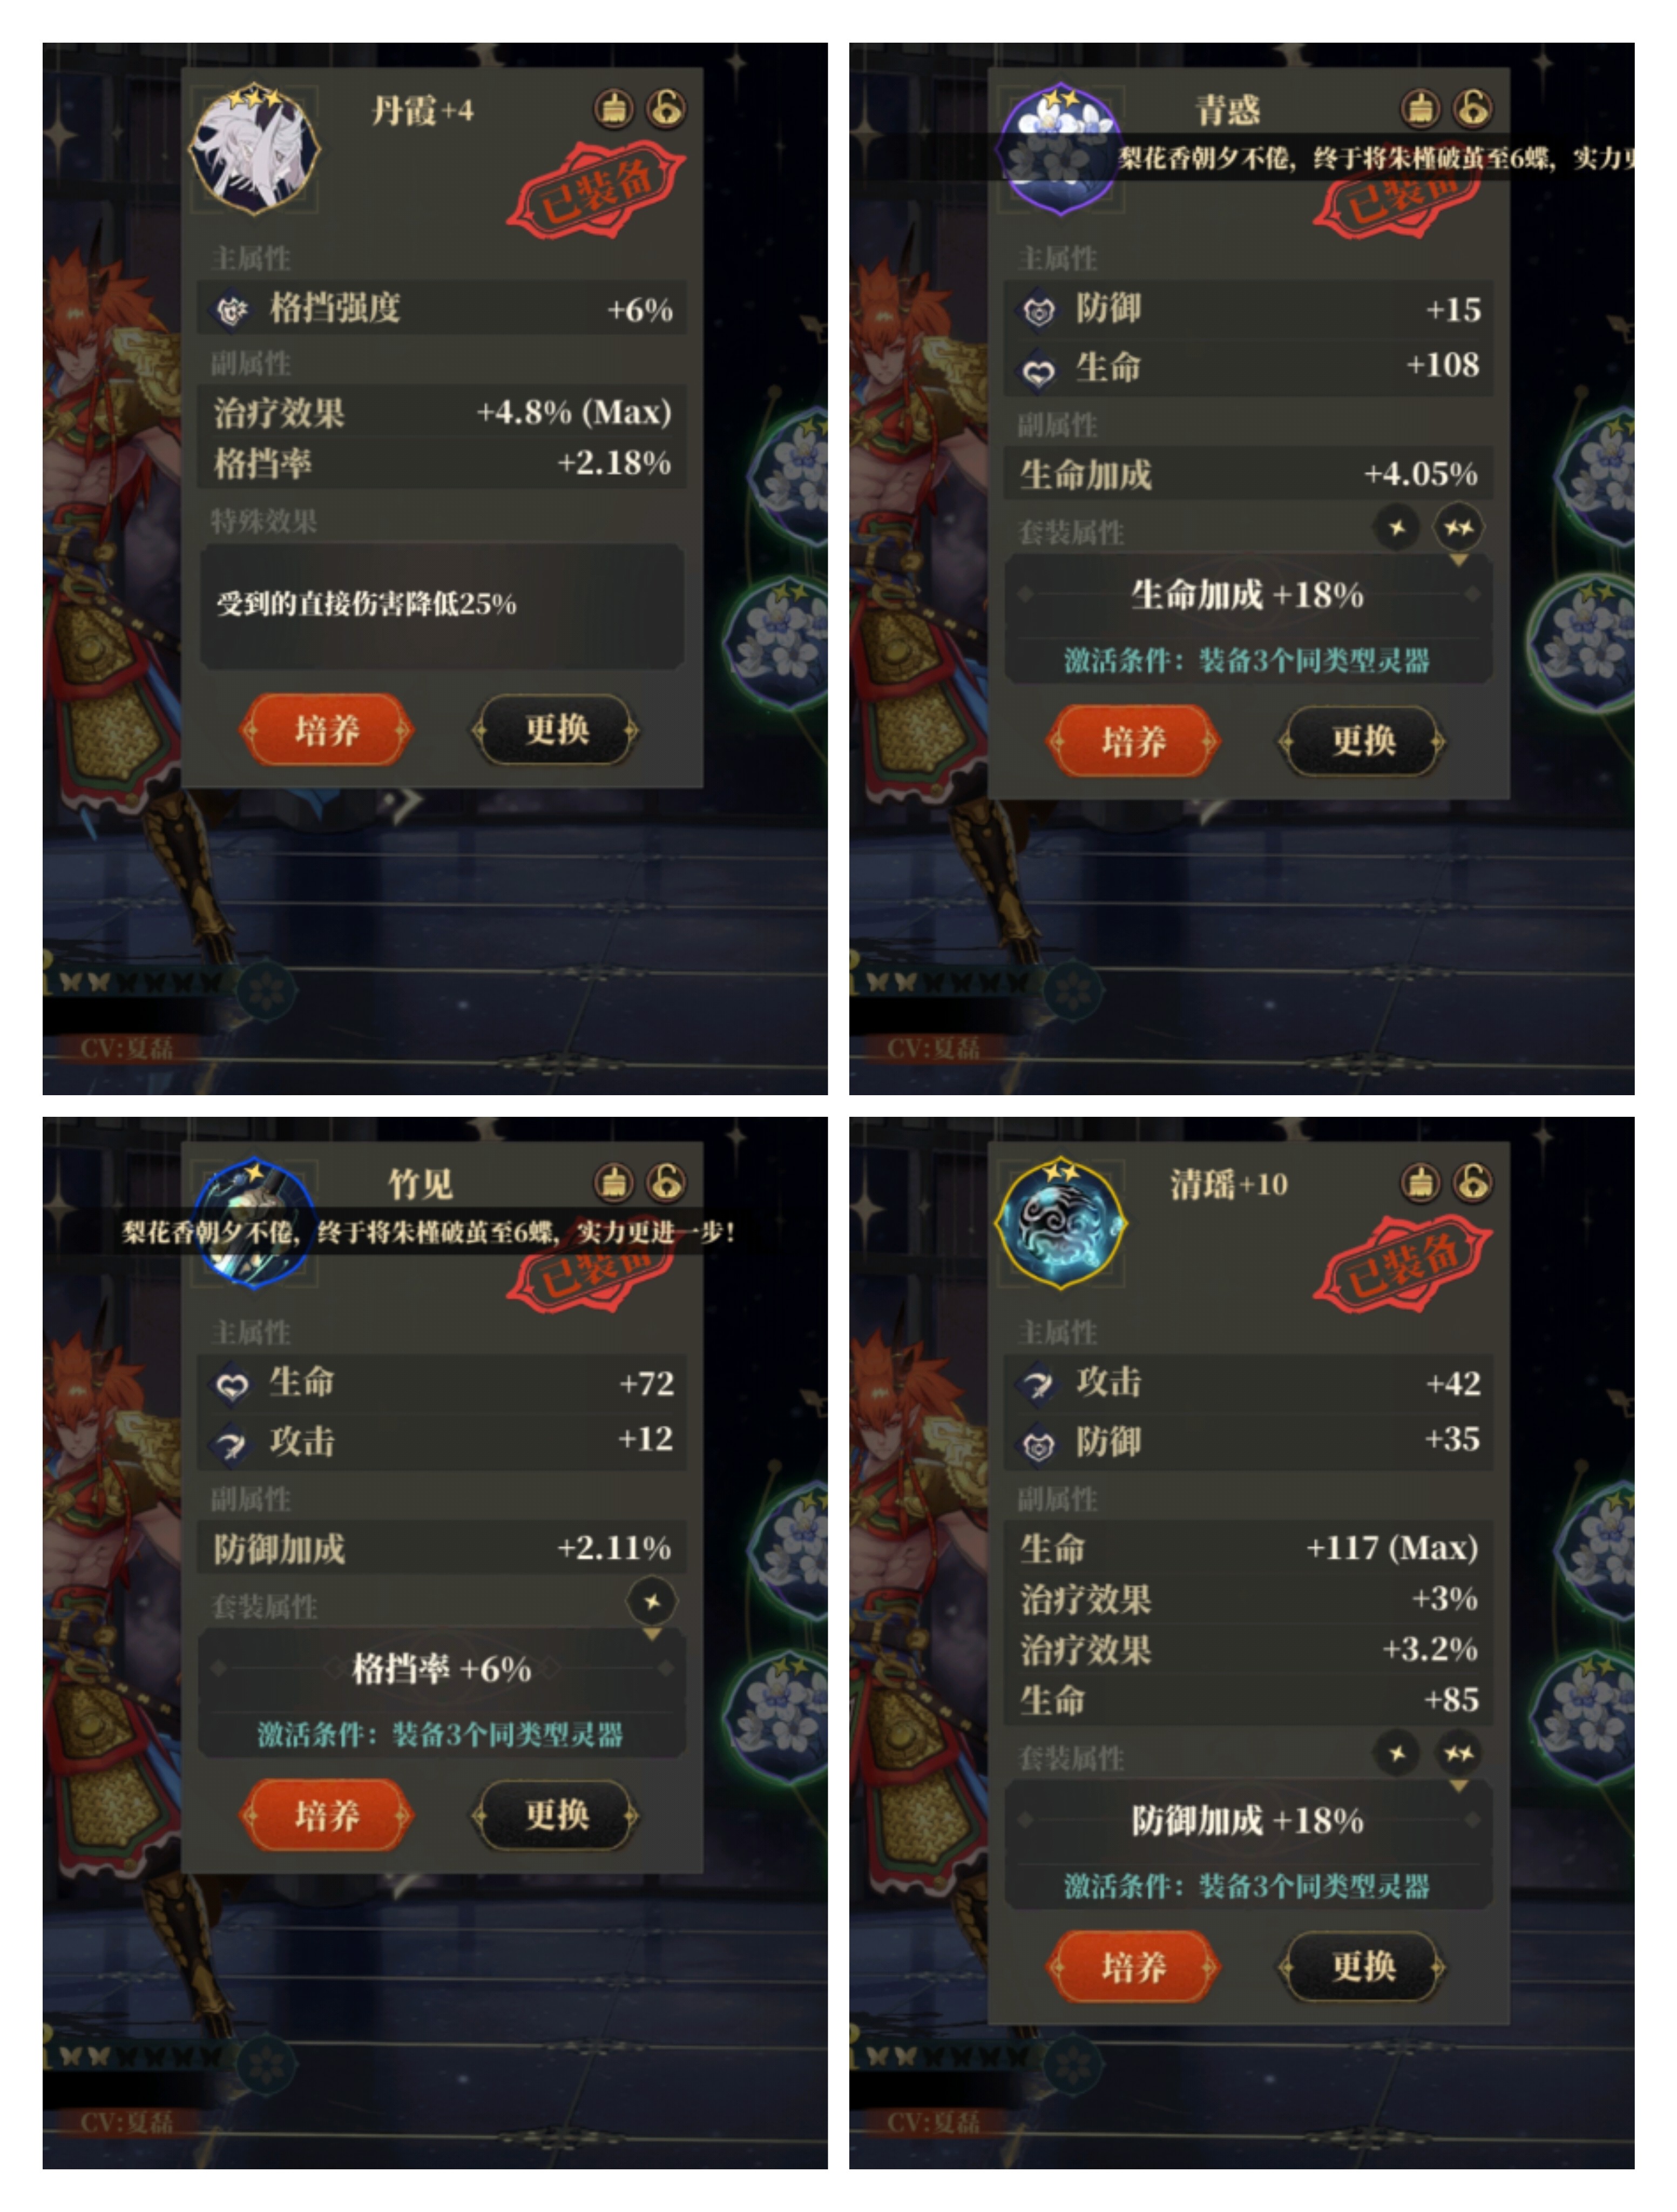
Task: Click the 丹霞 spirit item portrait
Action: [x=255, y=149]
